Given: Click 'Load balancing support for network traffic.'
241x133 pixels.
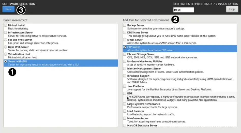Looking at the screenshot, I should (x=151, y=114).
